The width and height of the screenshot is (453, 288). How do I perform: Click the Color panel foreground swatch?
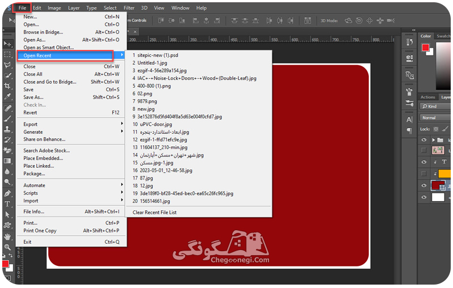click(x=425, y=48)
